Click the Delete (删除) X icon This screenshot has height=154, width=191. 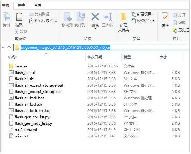point(95,17)
